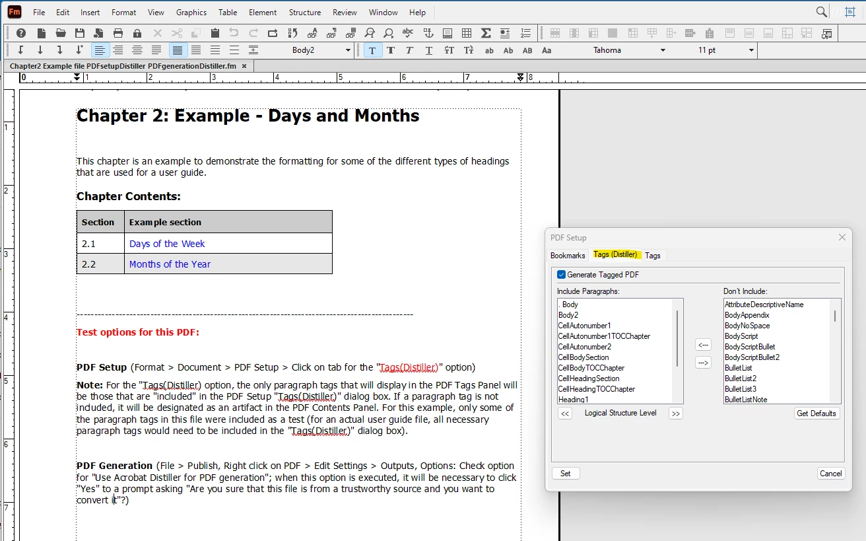Select 'BodyAppendix' in Don't Include list
This screenshot has height=541, width=866.
tap(747, 315)
